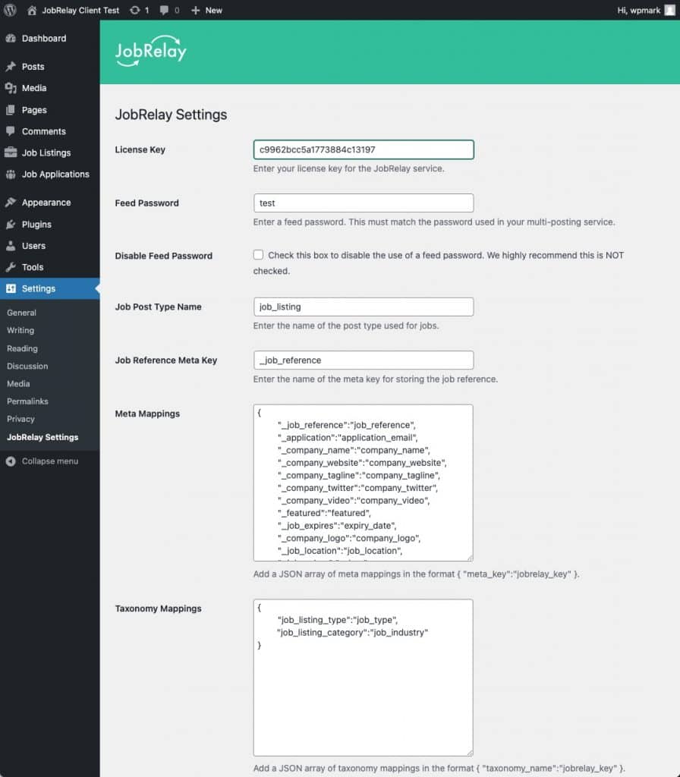The width and height of the screenshot is (680, 777).
Task: Click the JobRelay Settings page heading
Action: click(171, 115)
